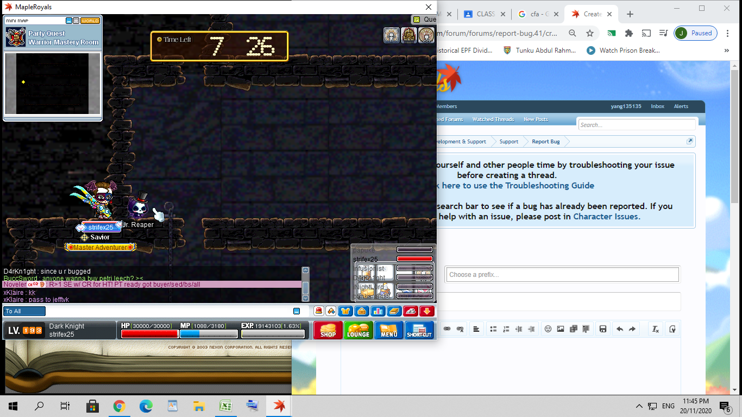Open the Character Issues link
Viewport: 742px width, 417px height.
(607, 217)
